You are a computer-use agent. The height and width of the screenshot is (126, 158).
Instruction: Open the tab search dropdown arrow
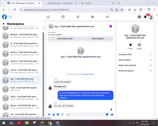coord(3,3)
